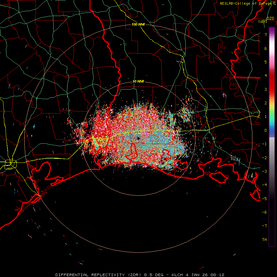Image resolution: width=277 pixels, height=277 pixels.
Task: Click the 4 value on color scale
Action: pos(266,76)
